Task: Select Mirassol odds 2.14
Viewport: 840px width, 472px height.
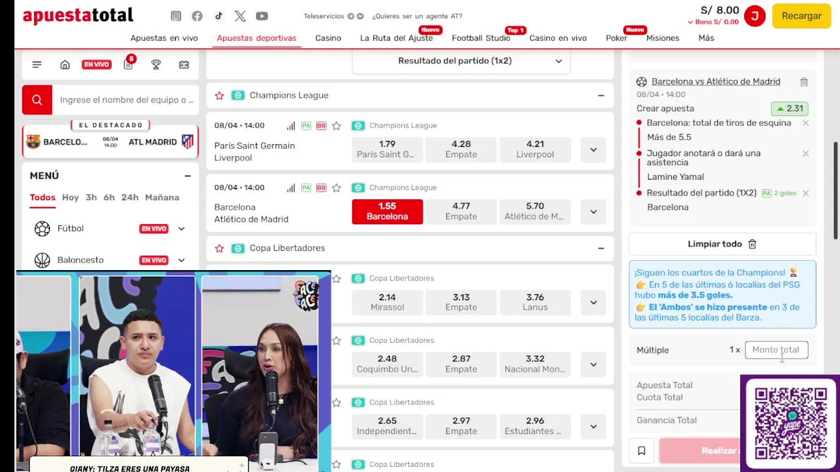Action: point(387,302)
